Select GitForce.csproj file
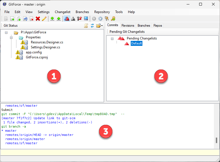 tap(37, 57)
